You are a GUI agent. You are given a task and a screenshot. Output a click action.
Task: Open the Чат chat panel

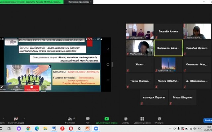[88, 119]
